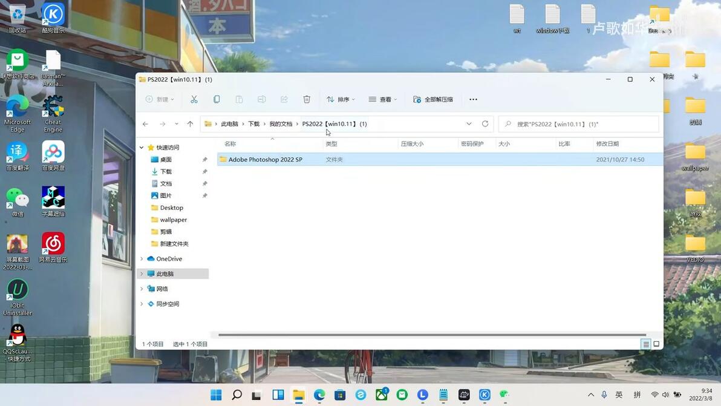
Task: Open Xbox app on the taskbar
Action: click(382, 395)
